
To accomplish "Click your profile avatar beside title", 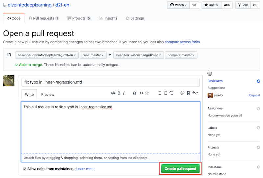I will pos(9,80).
